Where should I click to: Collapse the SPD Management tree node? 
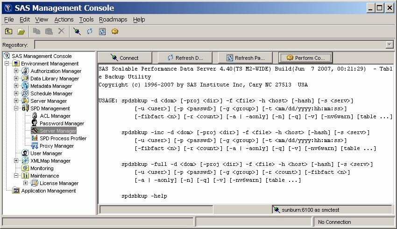(16, 108)
